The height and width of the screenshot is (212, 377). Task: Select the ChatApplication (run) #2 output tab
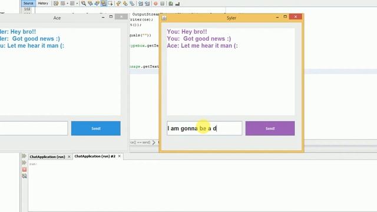[x=95, y=156]
